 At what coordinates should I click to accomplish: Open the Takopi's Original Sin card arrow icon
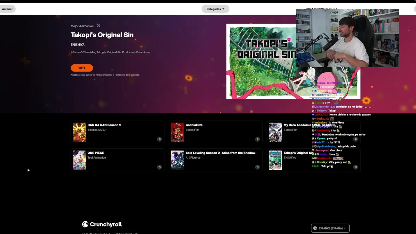tap(356, 167)
